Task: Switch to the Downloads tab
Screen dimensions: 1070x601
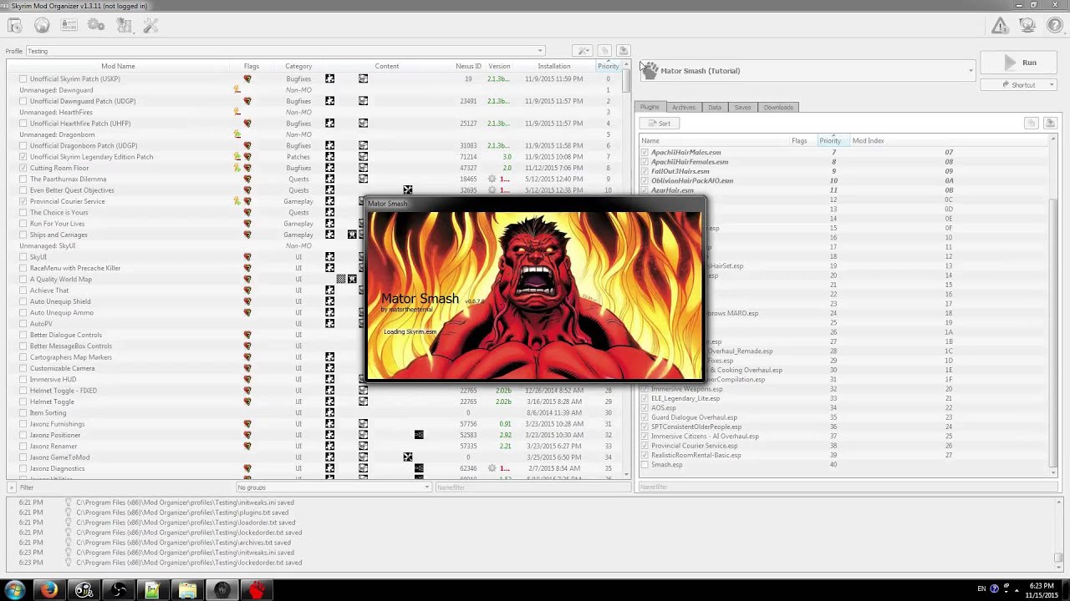Action: tap(778, 107)
